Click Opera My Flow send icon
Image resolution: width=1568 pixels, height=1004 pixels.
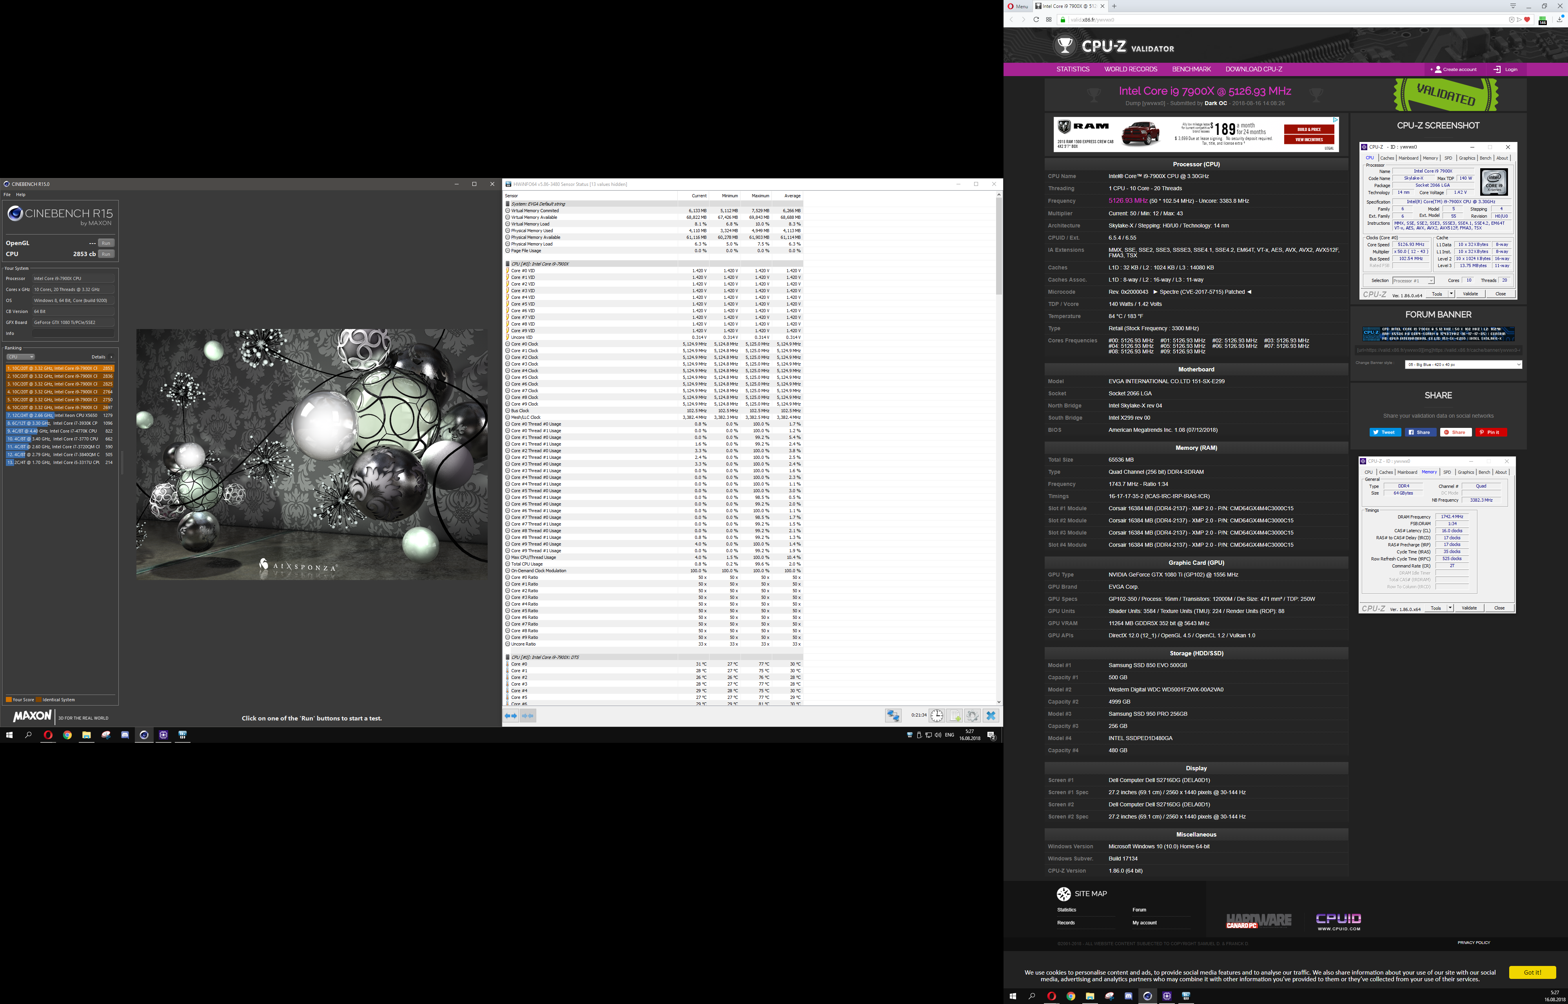[x=1519, y=20]
